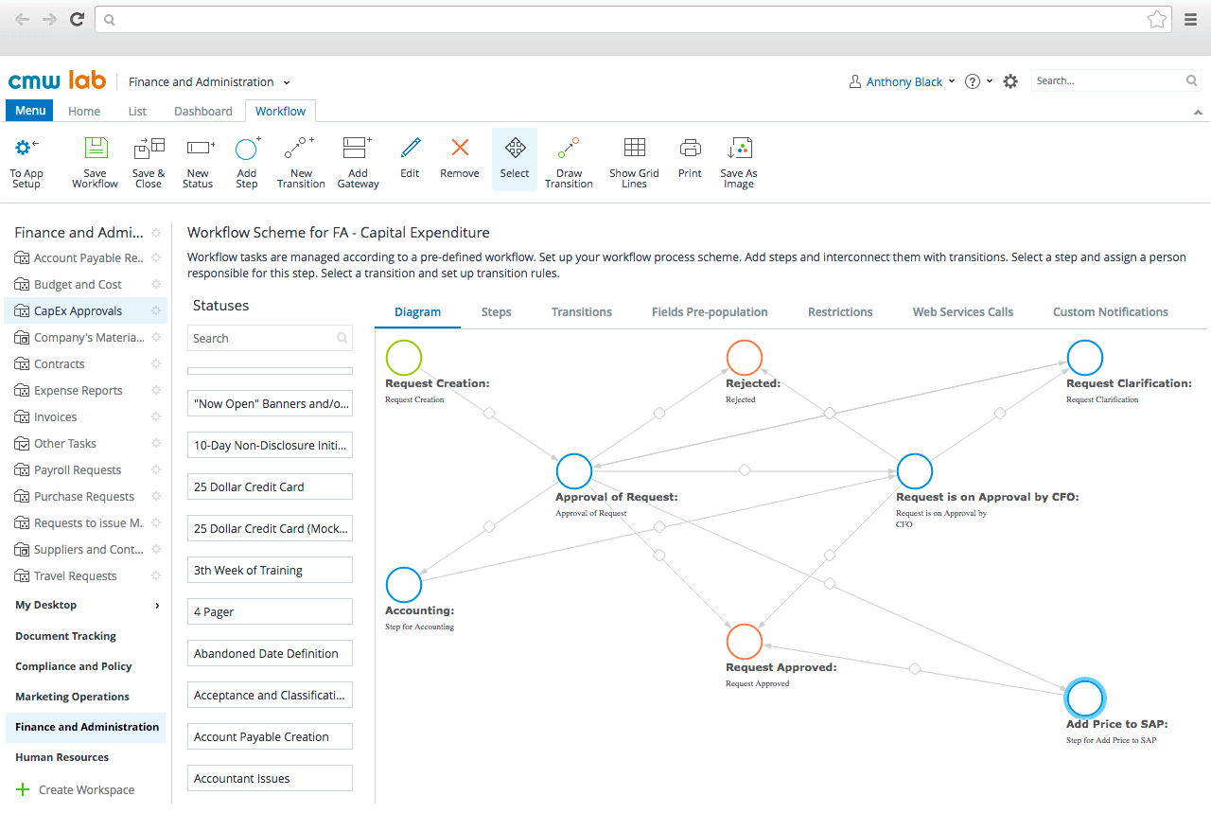This screenshot has height=813, width=1211.
Task: Click the blue Menu button
Action: (x=30, y=111)
